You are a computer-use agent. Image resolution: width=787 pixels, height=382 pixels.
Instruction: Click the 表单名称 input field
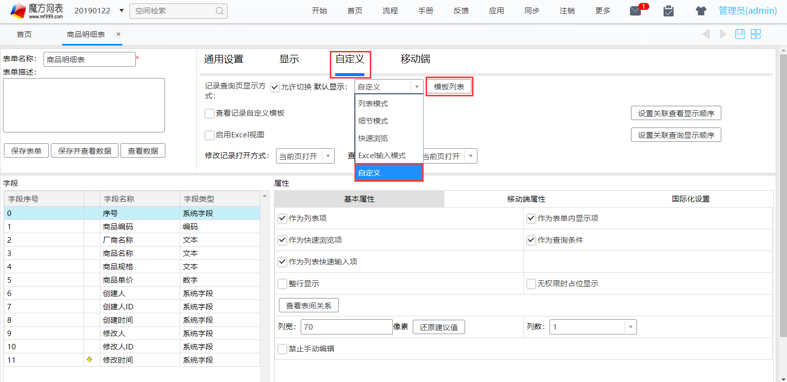(x=89, y=59)
